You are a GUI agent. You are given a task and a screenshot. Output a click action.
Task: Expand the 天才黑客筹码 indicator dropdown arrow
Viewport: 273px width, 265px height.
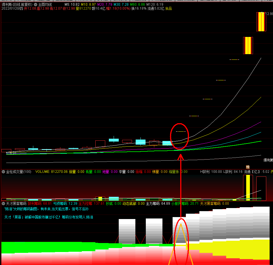(x=3, y=204)
